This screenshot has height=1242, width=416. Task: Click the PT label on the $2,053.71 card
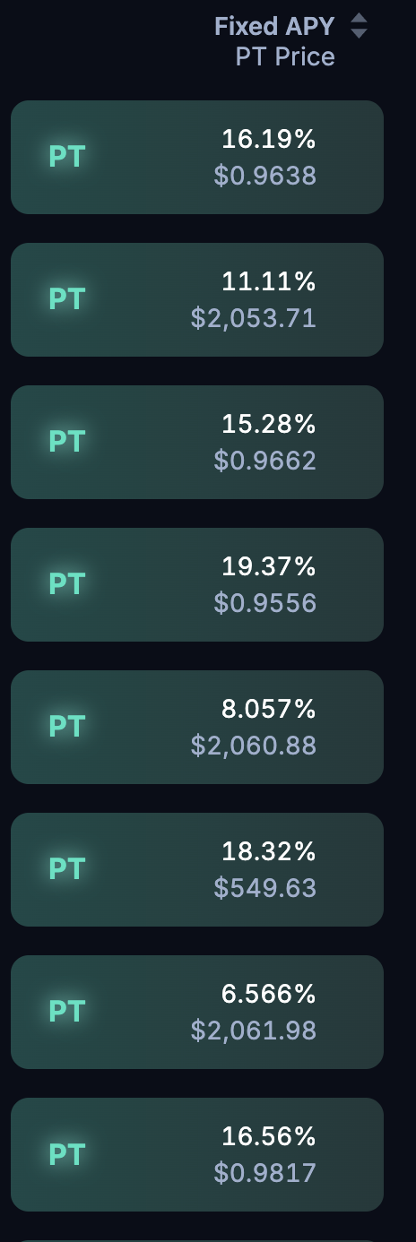click(x=66, y=299)
